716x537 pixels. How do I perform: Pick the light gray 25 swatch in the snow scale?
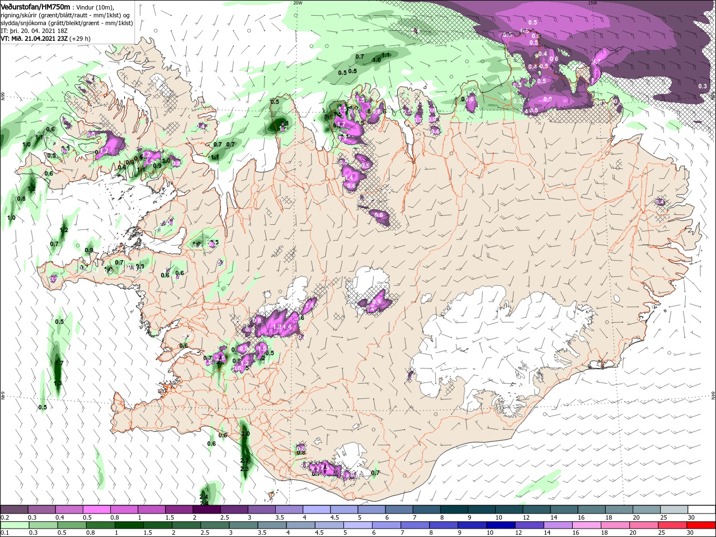tap(674, 510)
